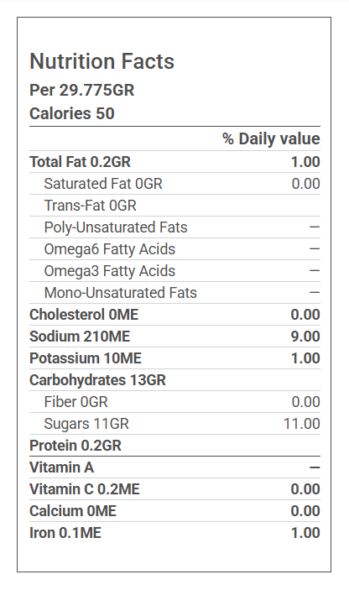Viewport: 349px width, 590px height.
Task: Click the Nutrition Facts heading
Action: pyautogui.click(x=102, y=61)
